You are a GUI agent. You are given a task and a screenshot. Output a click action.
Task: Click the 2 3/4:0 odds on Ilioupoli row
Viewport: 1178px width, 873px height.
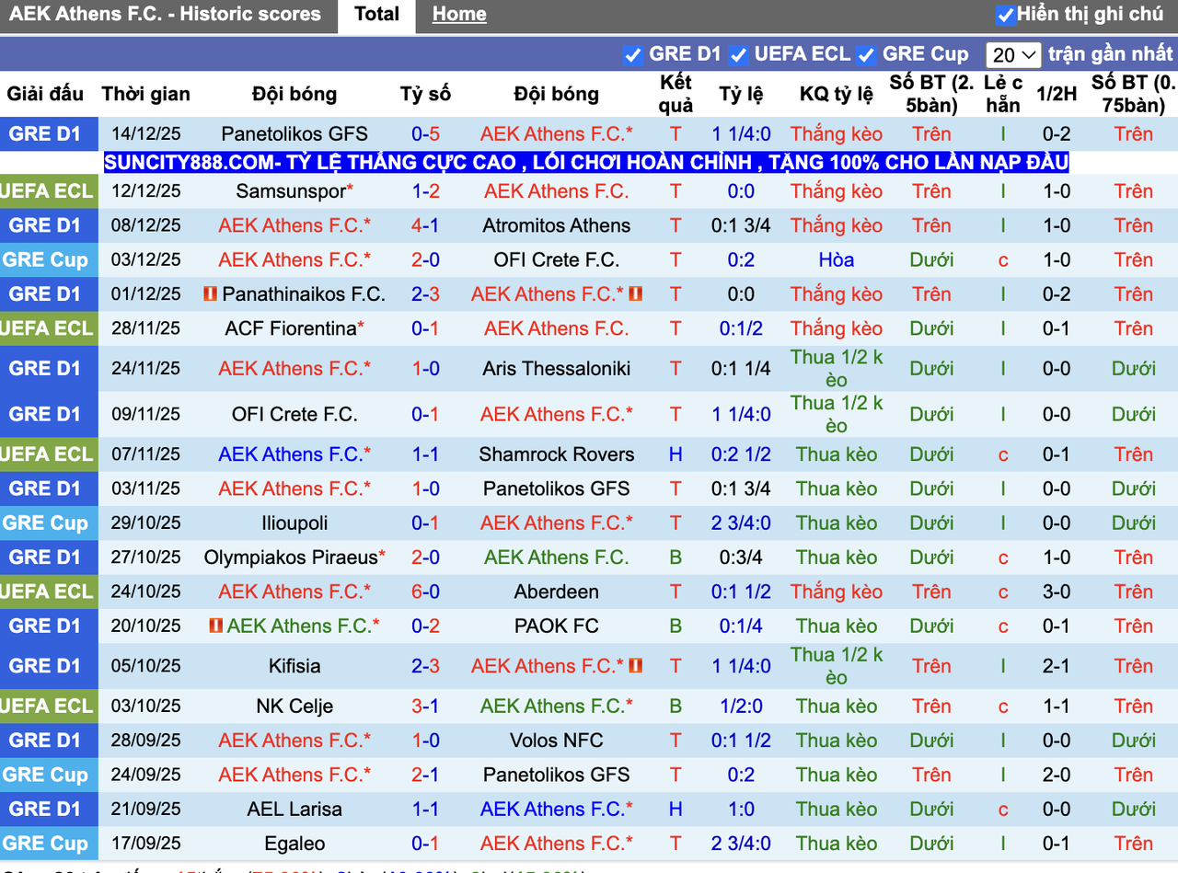[741, 523]
